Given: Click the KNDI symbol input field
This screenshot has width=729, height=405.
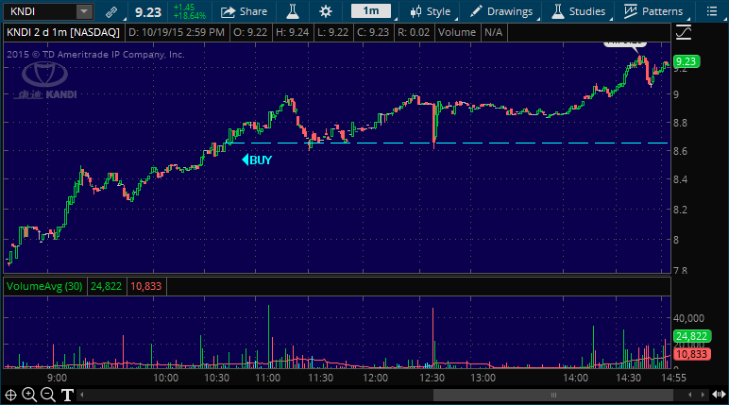Looking at the screenshot, I should point(40,11).
